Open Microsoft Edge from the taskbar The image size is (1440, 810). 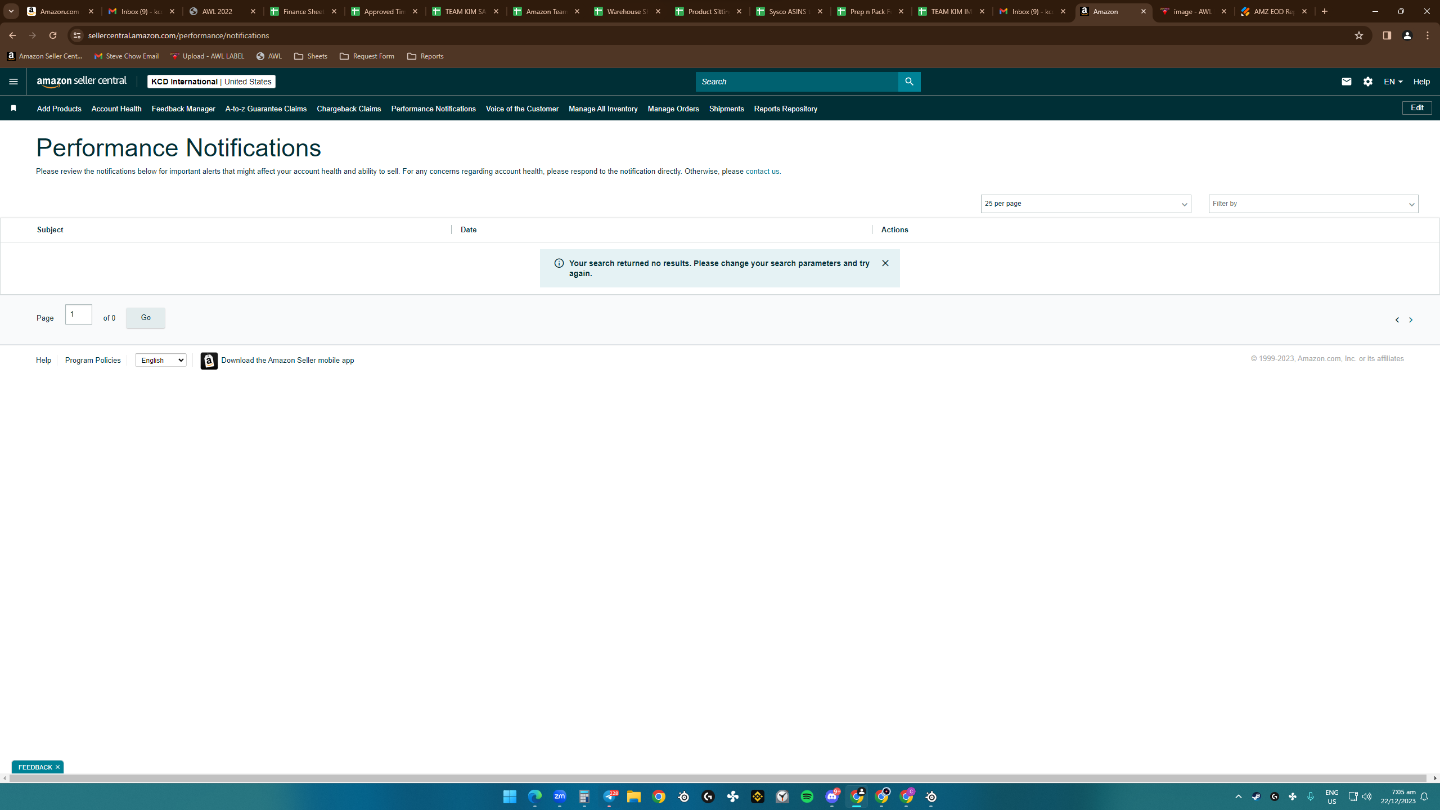tap(534, 796)
